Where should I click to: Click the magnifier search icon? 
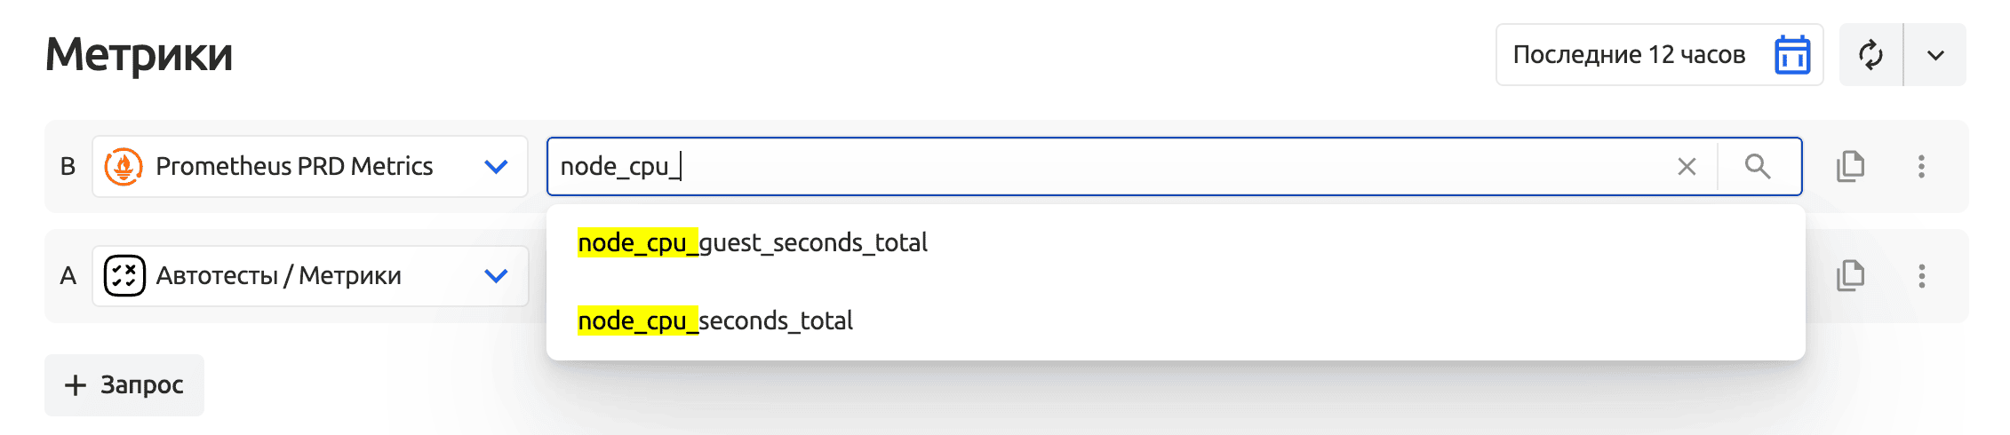tap(1758, 167)
